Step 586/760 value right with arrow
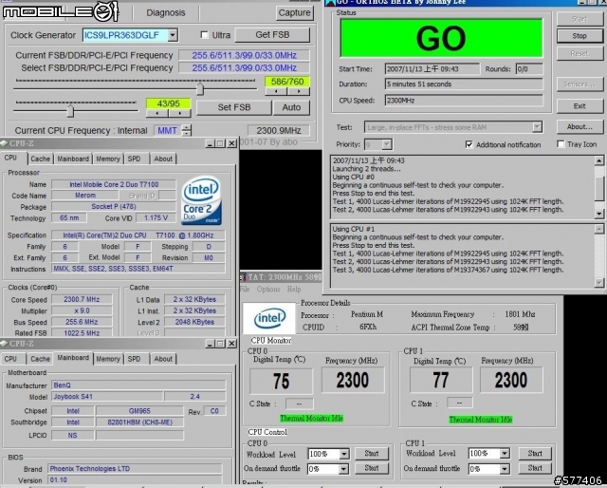607x488 pixels. (299, 91)
